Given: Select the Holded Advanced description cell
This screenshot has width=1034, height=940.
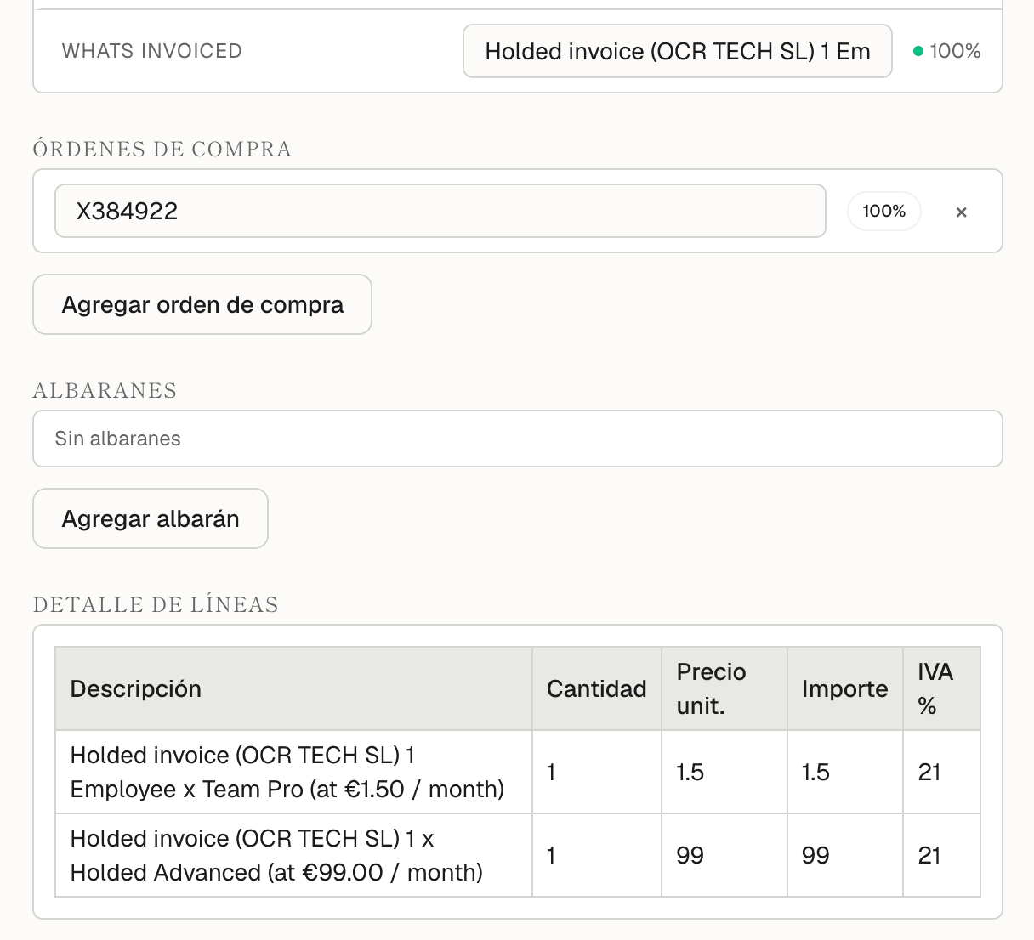Looking at the screenshot, I should pos(294,855).
